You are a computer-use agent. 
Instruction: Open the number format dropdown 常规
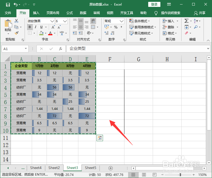pos(121,21)
